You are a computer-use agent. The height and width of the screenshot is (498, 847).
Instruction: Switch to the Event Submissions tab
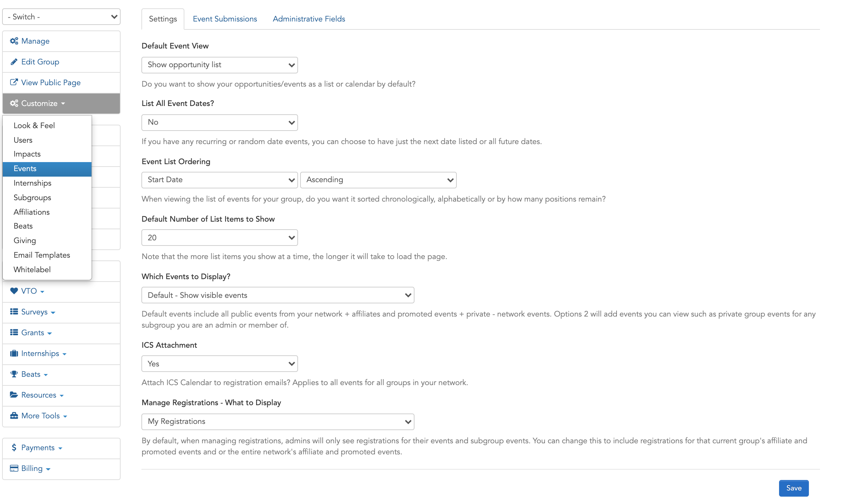pos(225,19)
